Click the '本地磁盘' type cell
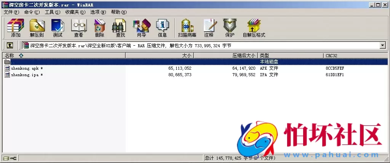390x163 pixels. coord(269,62)
